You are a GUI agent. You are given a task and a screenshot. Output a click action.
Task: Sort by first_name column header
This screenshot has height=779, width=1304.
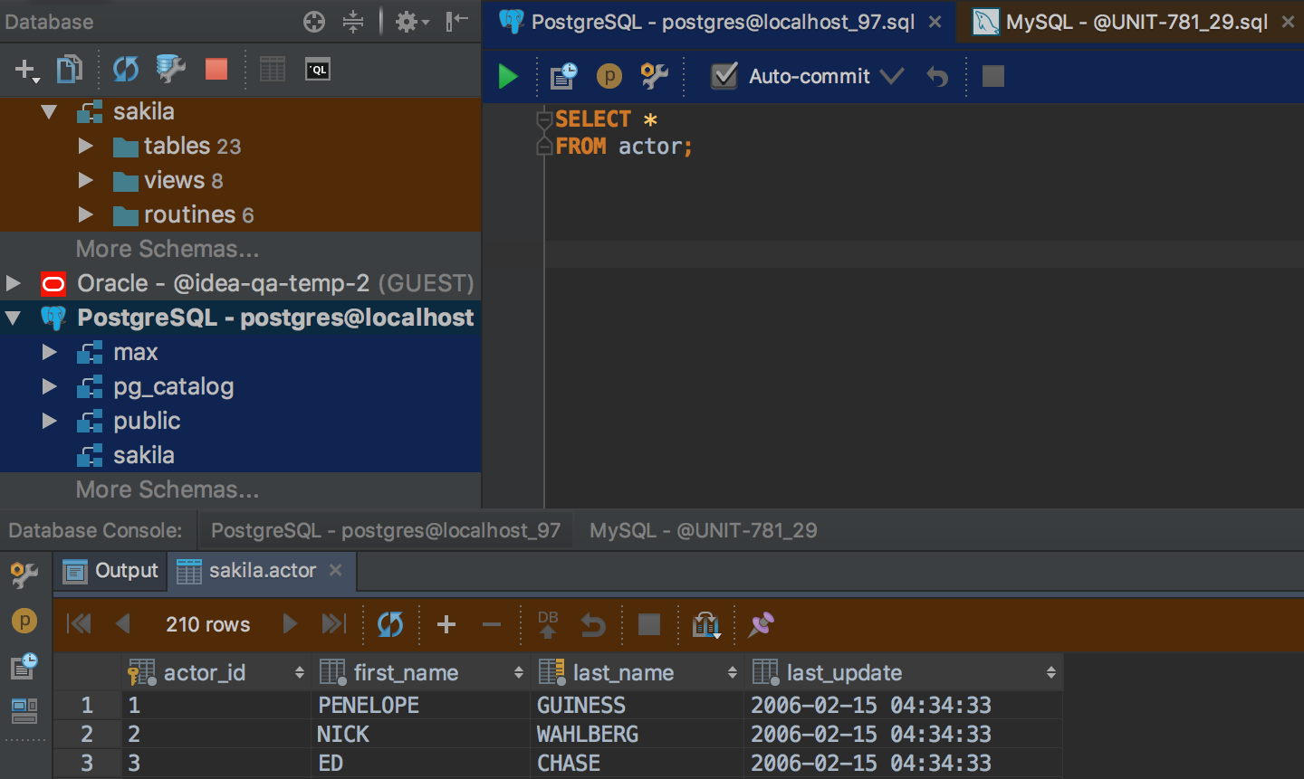click(x=421, y=672)
